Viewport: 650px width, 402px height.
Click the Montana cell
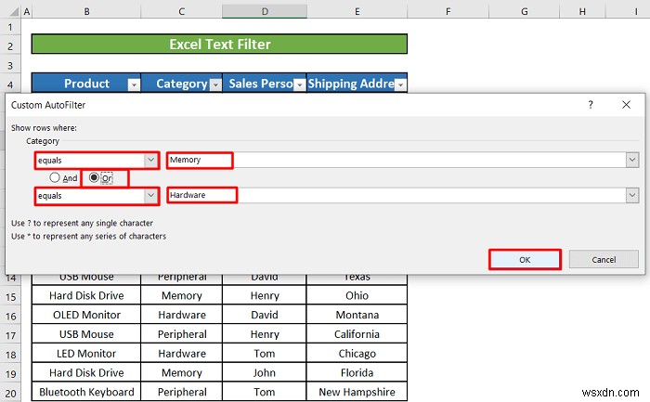point(357,315)
